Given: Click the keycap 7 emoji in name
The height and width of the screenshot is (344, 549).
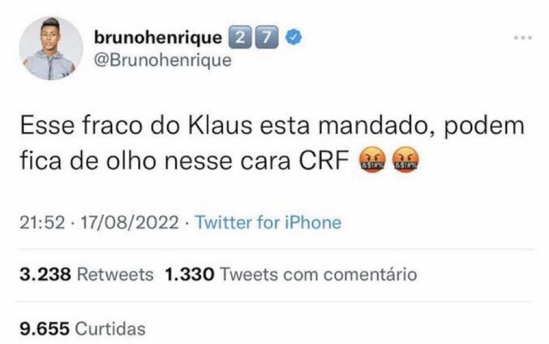Looking at the screenshot, I should [266, 37].
